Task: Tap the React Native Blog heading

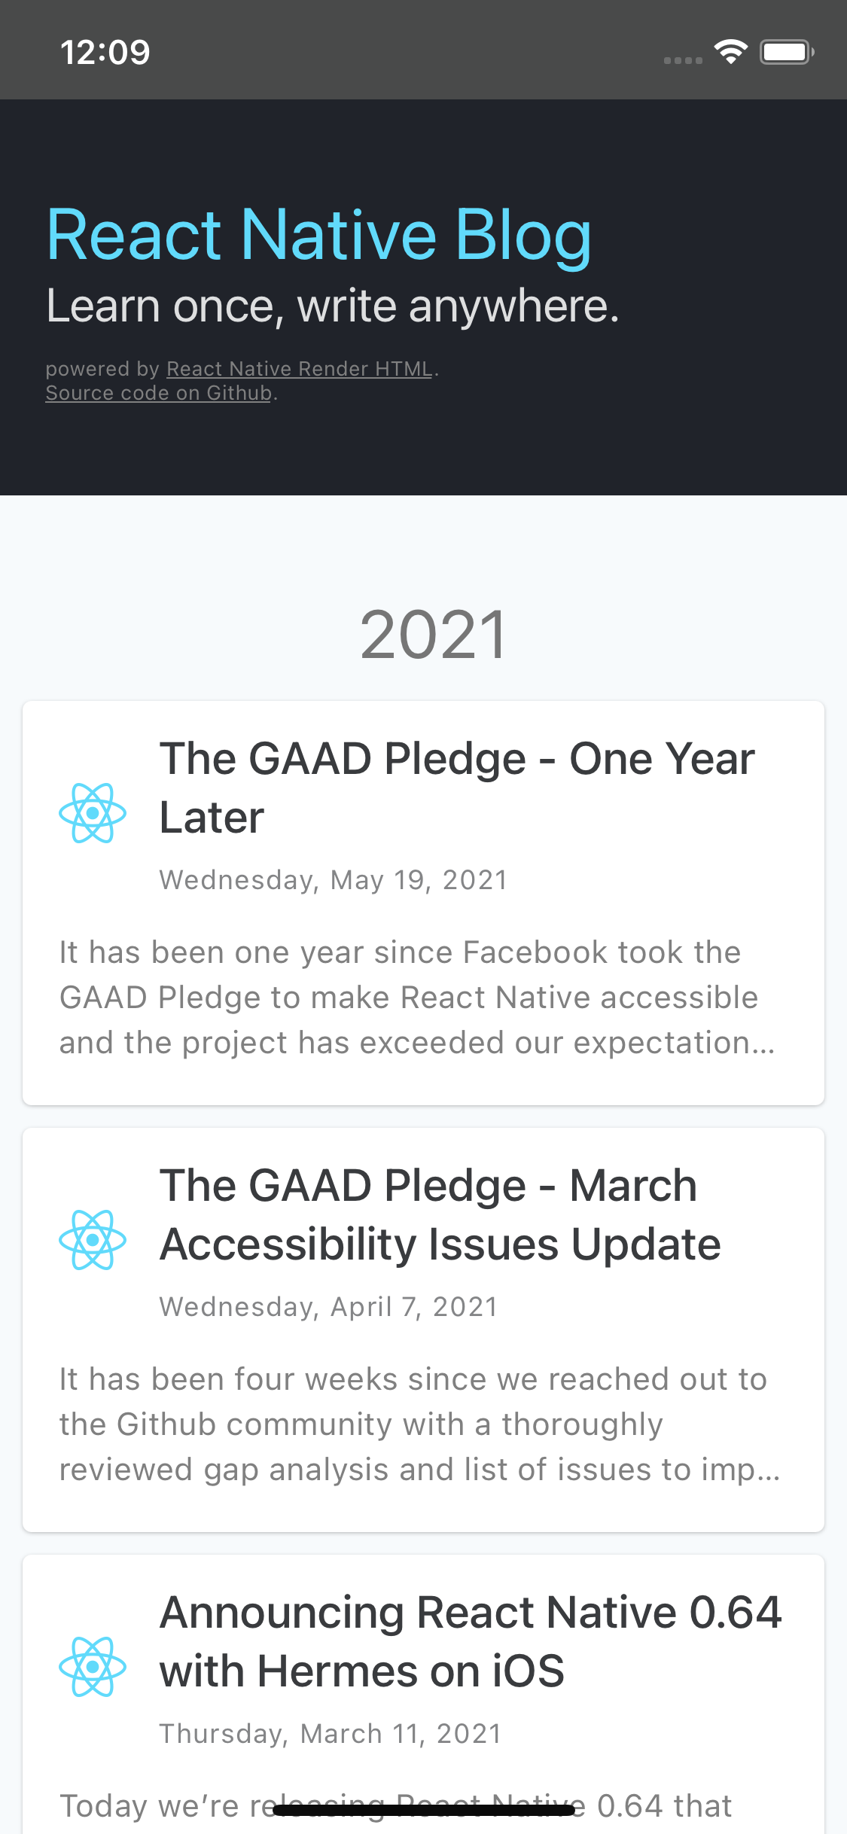Action: [x=319, y=236]
